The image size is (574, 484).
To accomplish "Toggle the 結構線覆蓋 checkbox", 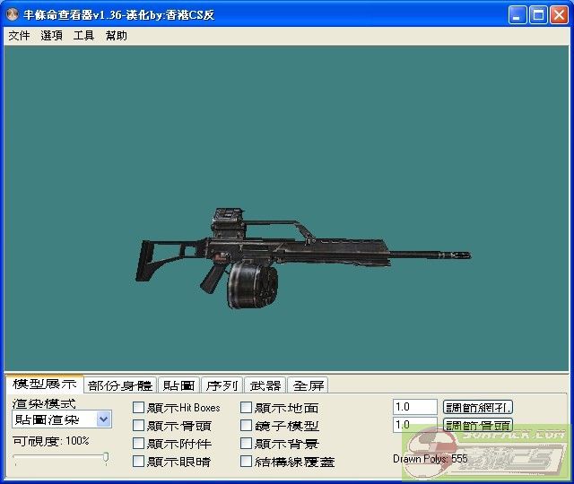I will pyautogui.click(x=247, y=462).
